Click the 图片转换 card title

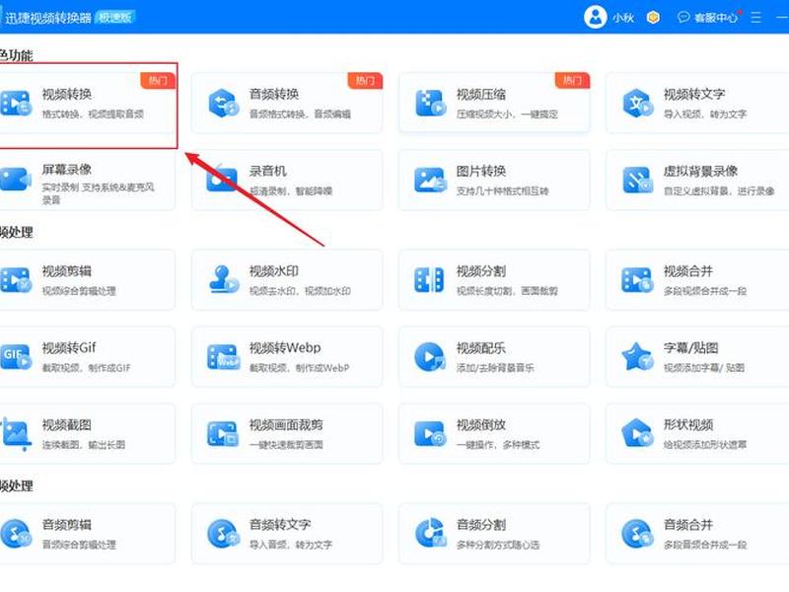coord(481,171)
